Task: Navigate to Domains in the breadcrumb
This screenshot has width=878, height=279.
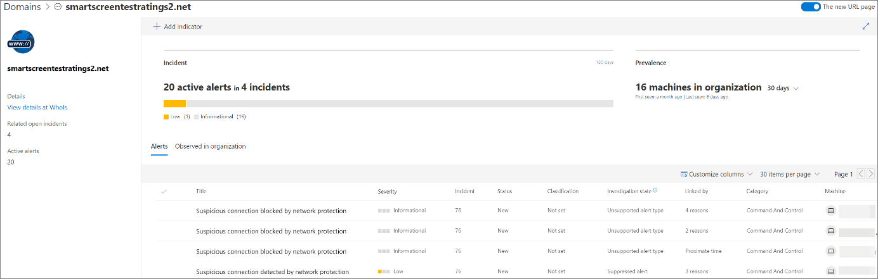Action: click(x=21, y=7)
